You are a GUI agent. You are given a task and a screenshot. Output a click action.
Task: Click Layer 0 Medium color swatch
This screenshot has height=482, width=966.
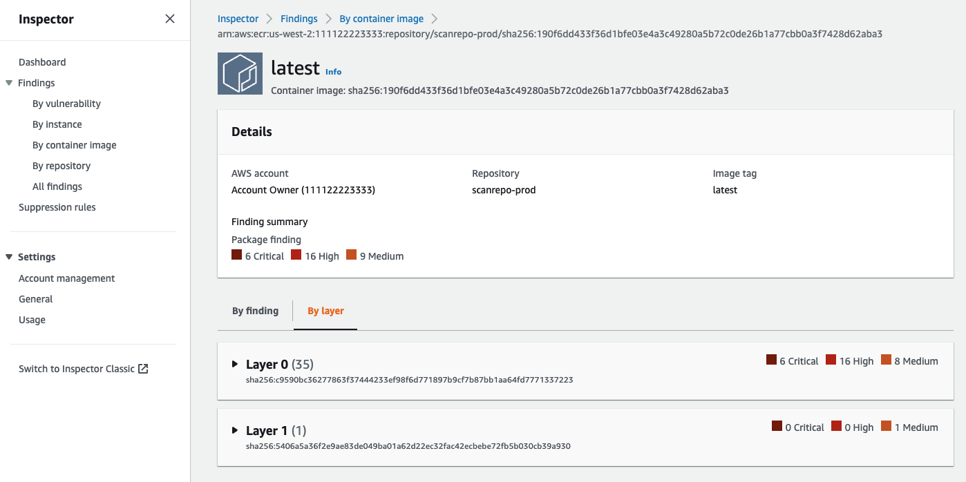pos(886,360)
